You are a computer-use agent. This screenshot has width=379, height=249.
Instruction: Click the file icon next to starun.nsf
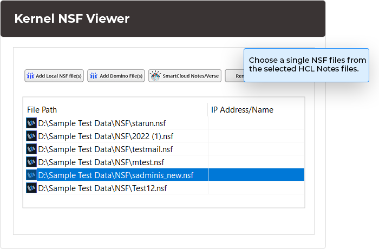click(31, 123)
